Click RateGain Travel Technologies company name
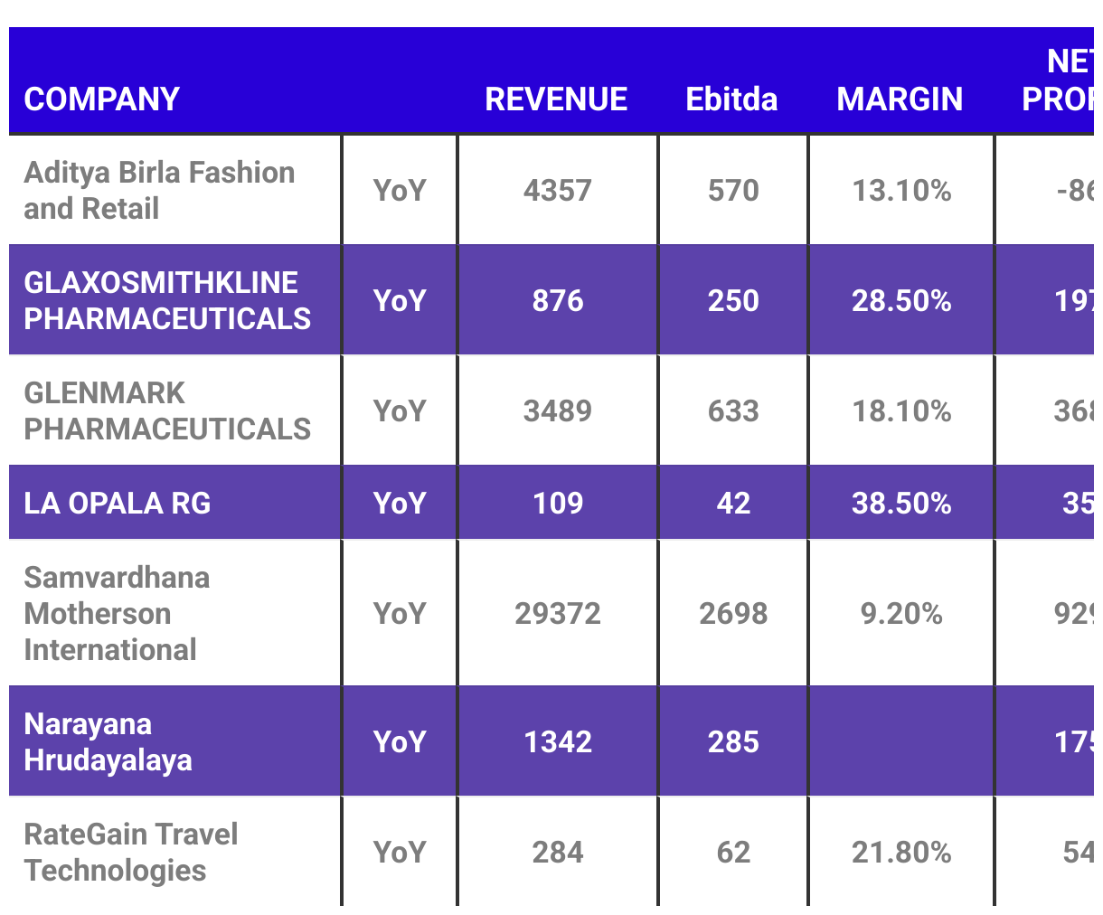Image resolution: width=1103 pixels, height=915 pixels. click(131, 852)
